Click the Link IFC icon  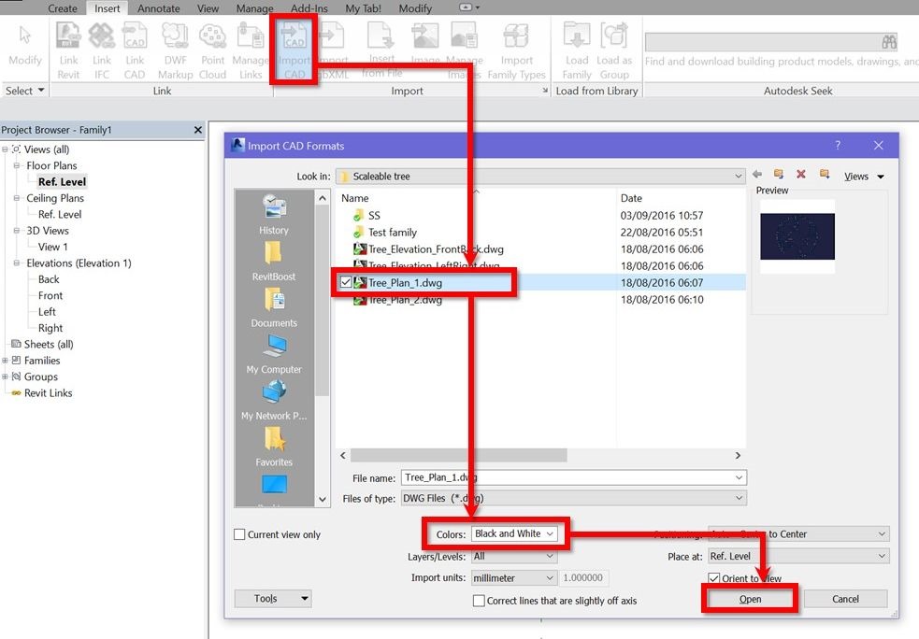pyautogui.click(x=101, y=50)
